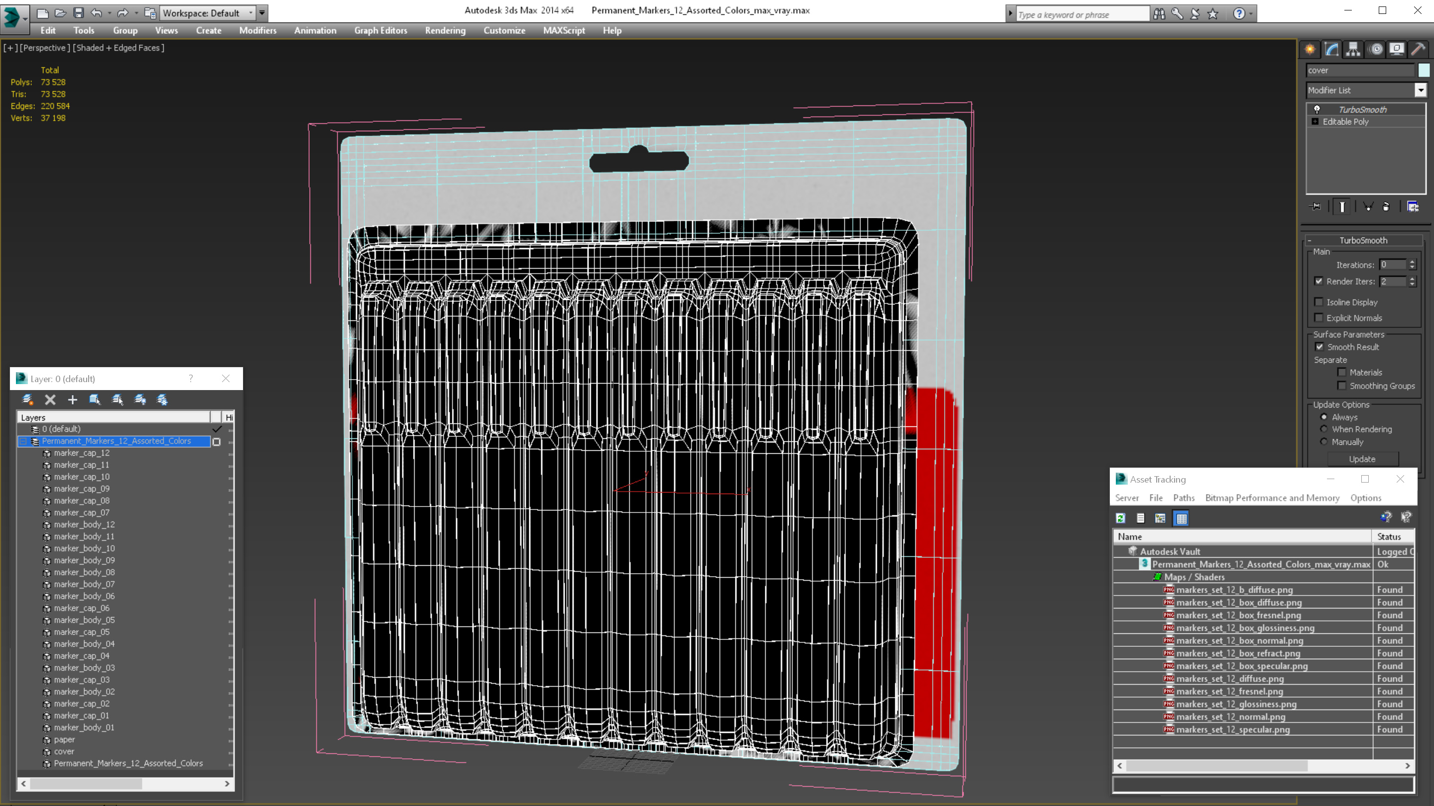Click Configure Modifier Sets icon
The image size is (1434, 806).
point(1413,206)
